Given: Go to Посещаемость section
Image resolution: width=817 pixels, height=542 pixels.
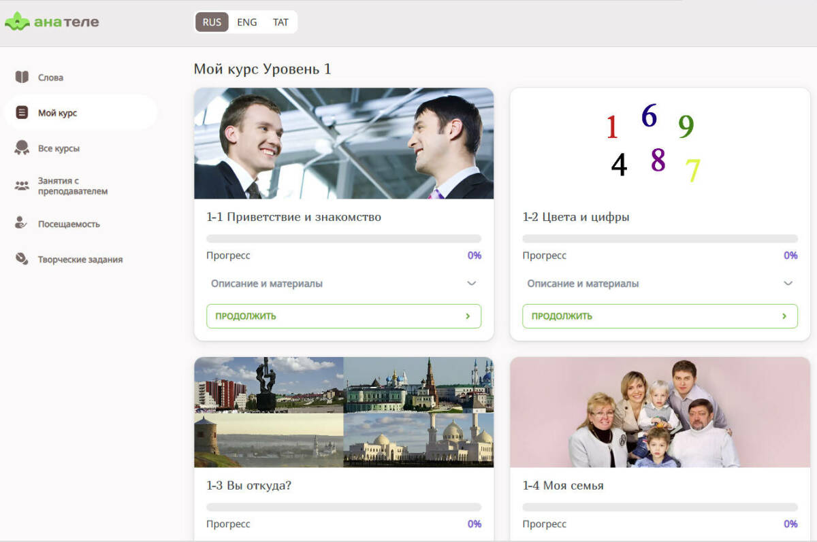Looking at the screenshot, I should [x=69, y=224].
